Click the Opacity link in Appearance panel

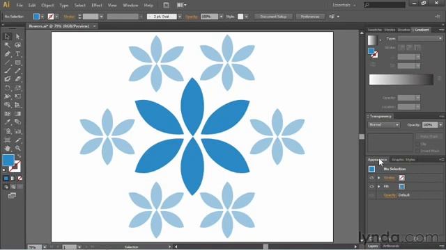click(390, 195)
